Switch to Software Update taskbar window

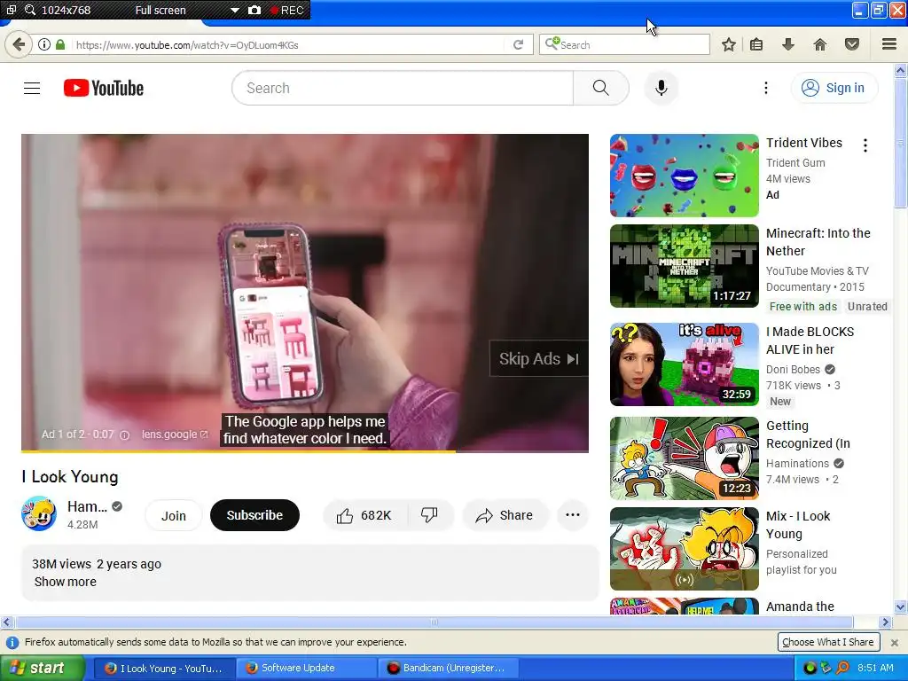(x=306, y=669)
